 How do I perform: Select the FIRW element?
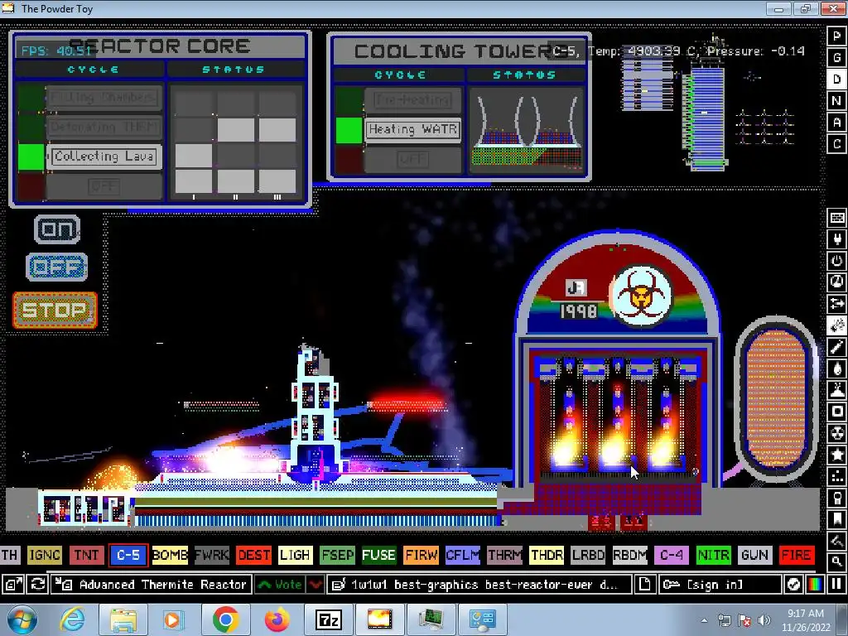pyautogui.click(x=421, y=556)
